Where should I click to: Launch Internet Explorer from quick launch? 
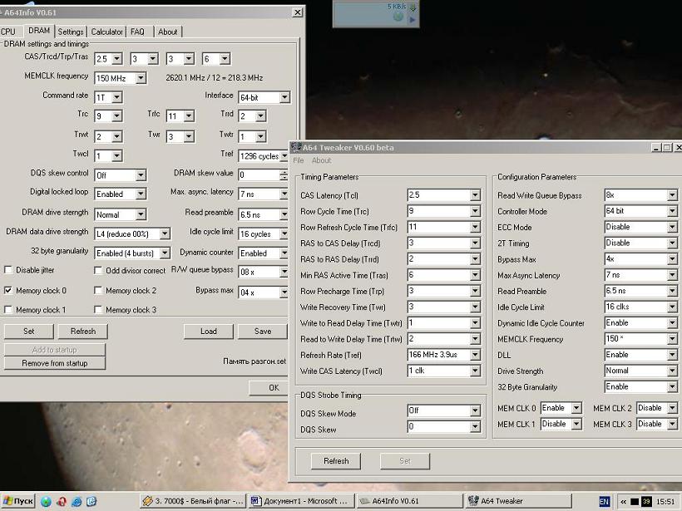pyautogui.click(x=77, y=501)
